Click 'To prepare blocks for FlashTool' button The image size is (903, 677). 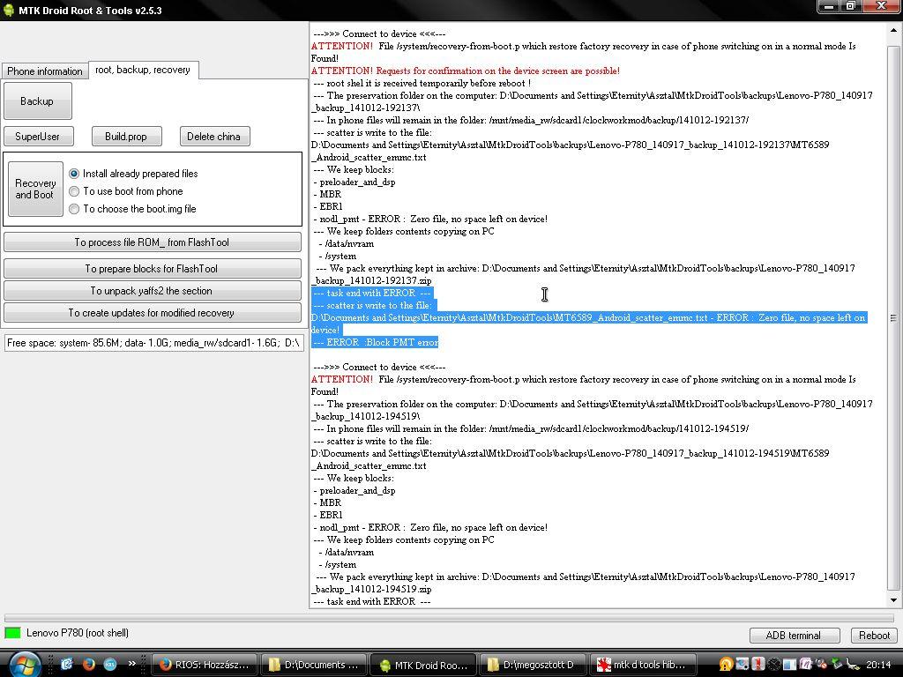152,268
